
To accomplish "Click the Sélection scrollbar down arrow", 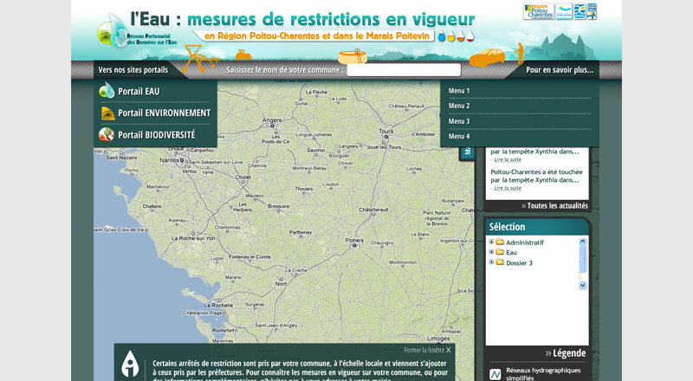I will click(582, 286).
